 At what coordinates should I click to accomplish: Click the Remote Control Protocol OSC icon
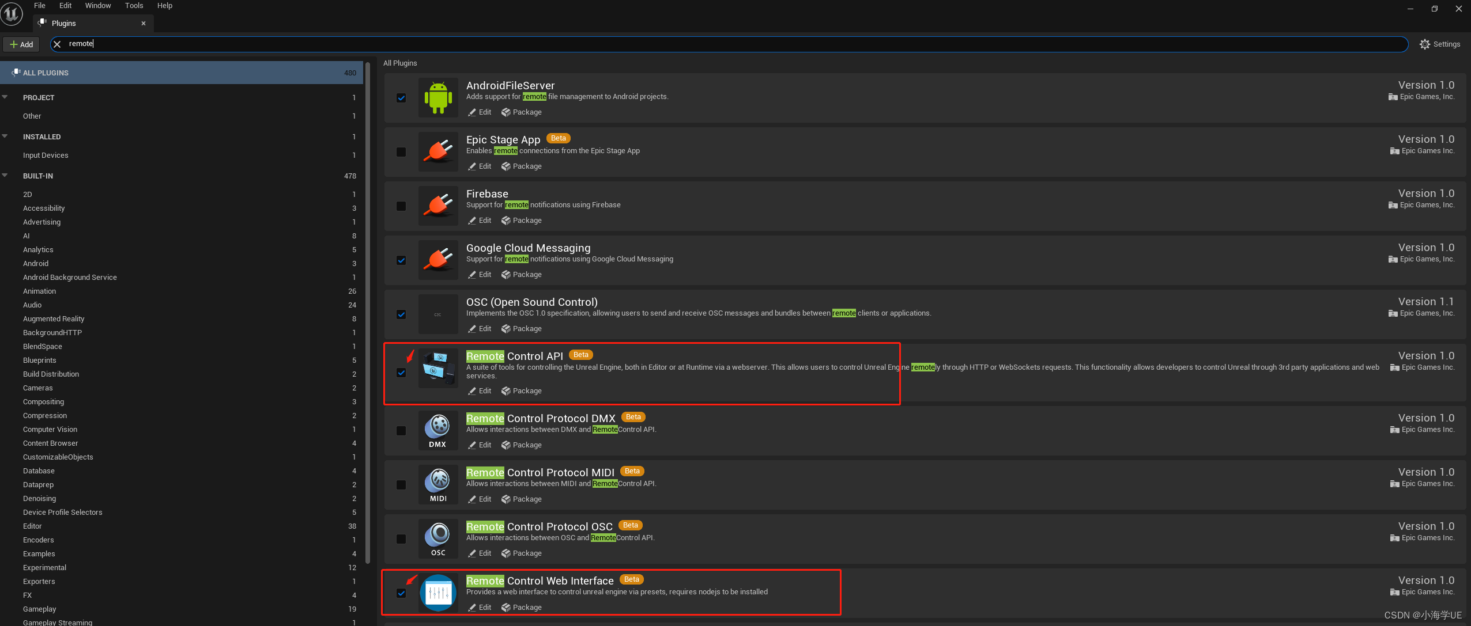pyautogui.click(x=438, y=539)
